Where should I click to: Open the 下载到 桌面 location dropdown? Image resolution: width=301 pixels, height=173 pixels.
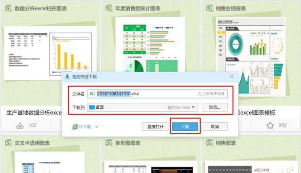[143, 107]
